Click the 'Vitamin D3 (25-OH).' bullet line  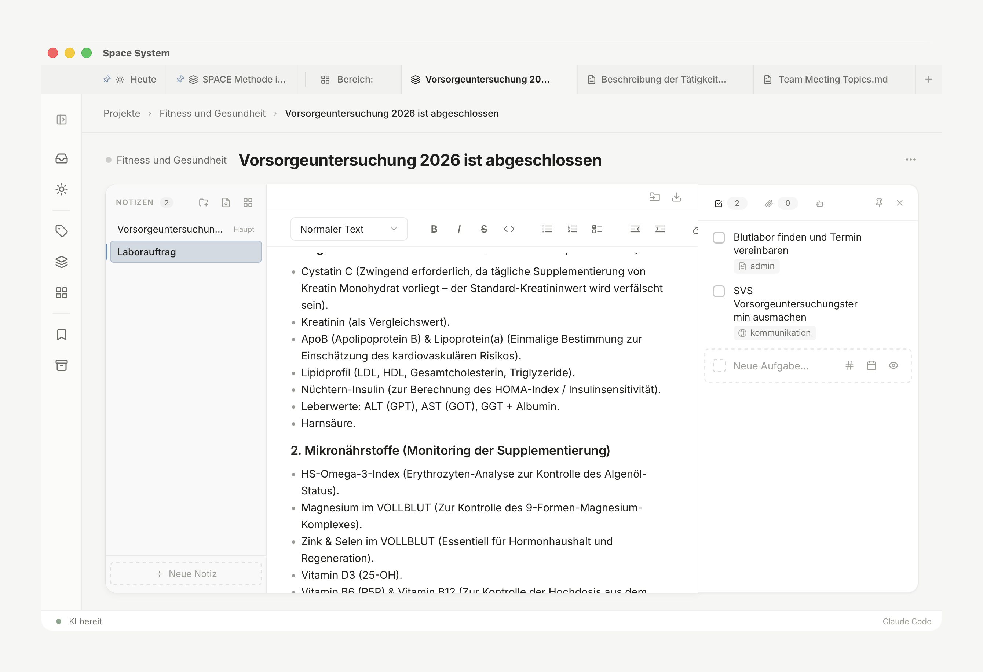coord(351,575)
